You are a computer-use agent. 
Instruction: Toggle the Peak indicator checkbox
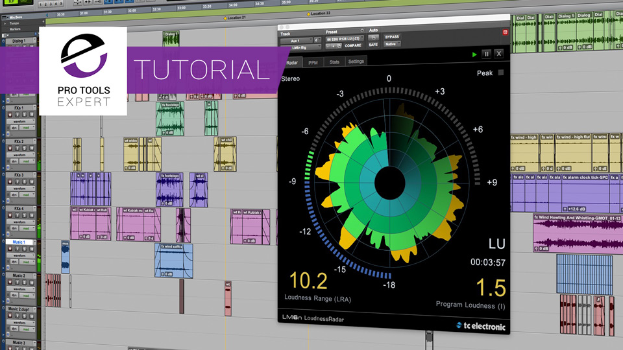pyautogui.click(x=501, y=72)
